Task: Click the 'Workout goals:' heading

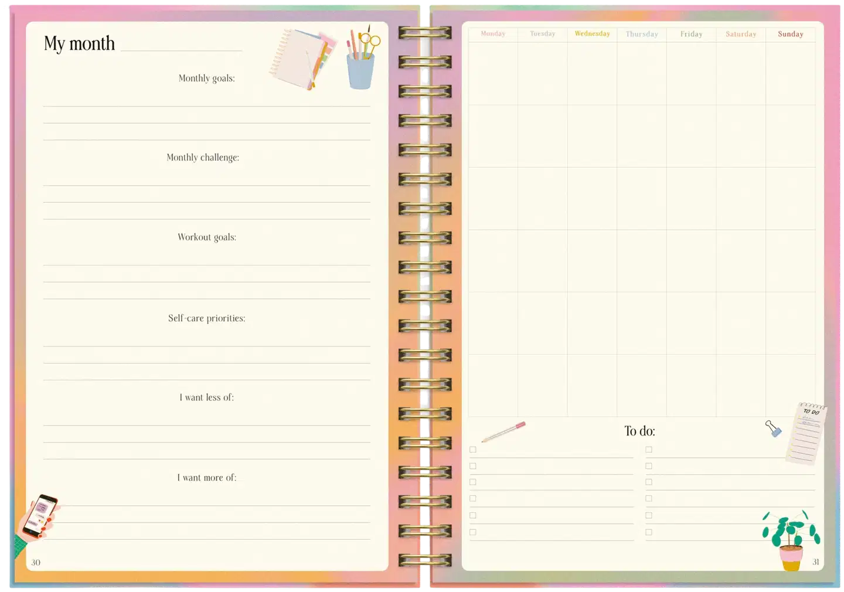Action: click(x=207, y=237)
